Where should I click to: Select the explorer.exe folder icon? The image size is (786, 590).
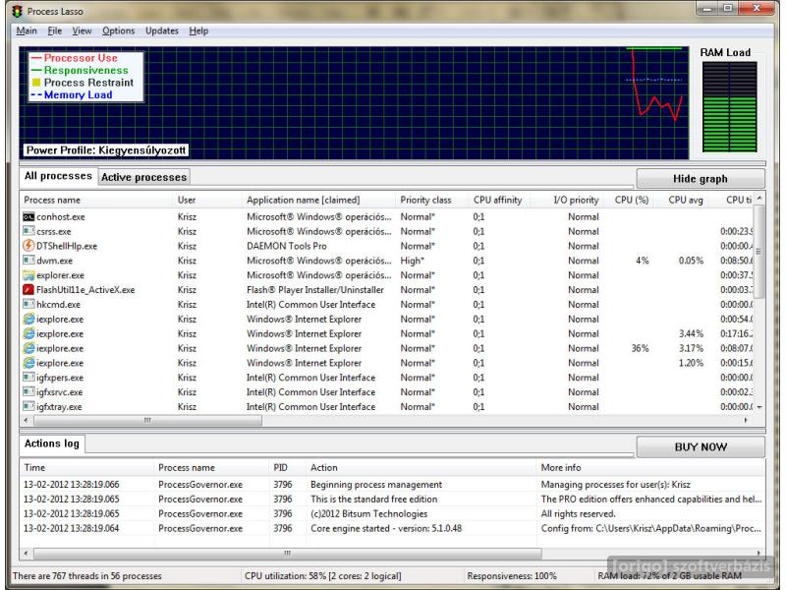[x=28, y=275]
